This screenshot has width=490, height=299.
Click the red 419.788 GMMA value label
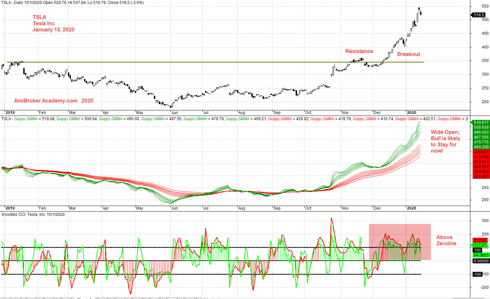481,157
